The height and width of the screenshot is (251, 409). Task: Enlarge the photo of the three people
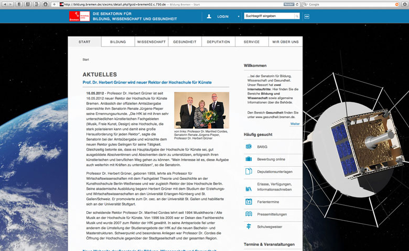pos(202,110)
